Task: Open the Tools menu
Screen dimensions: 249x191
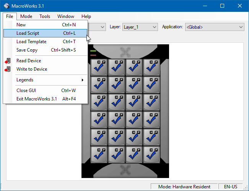Action: click(x=45, y=16)
